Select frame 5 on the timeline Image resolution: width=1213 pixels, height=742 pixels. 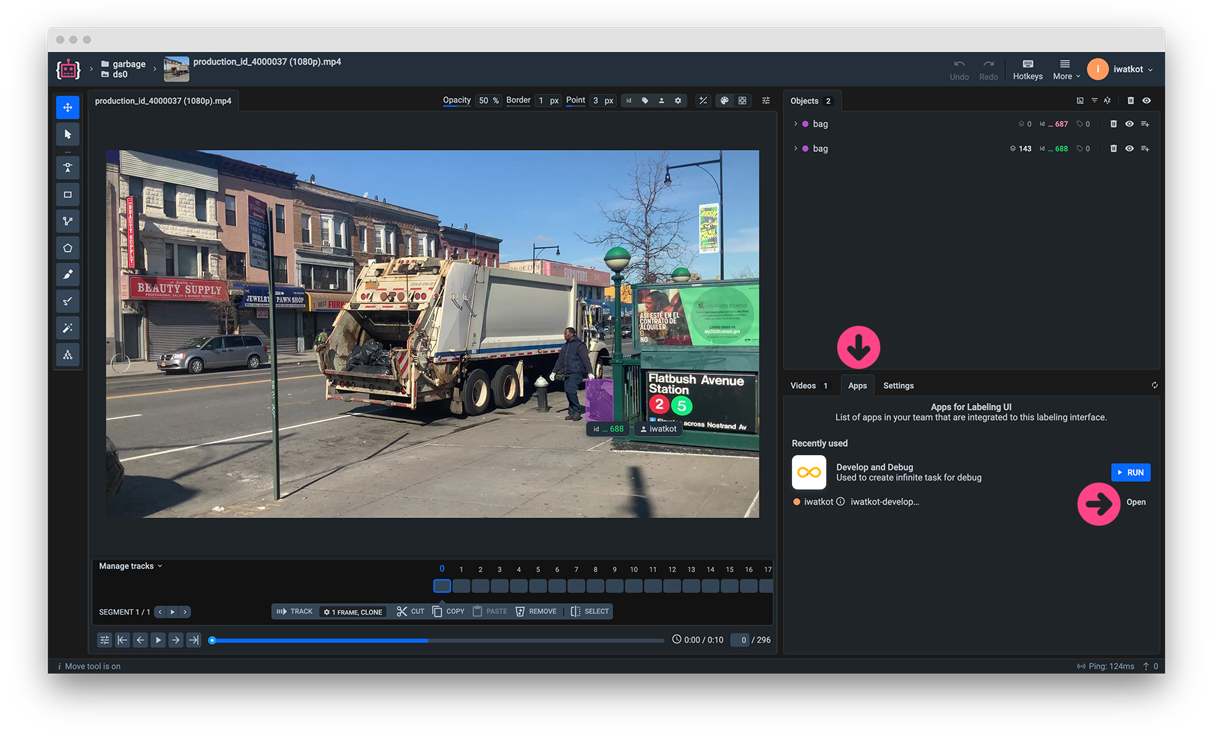(538, 586)
